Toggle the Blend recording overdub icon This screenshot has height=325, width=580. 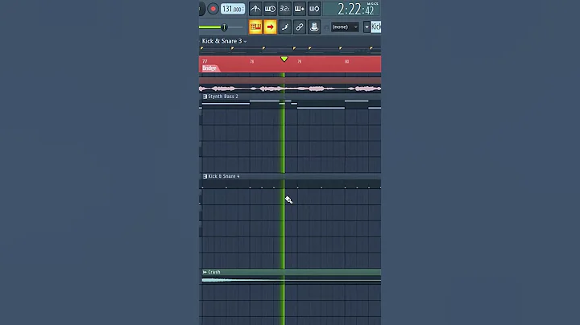(300, 9)
